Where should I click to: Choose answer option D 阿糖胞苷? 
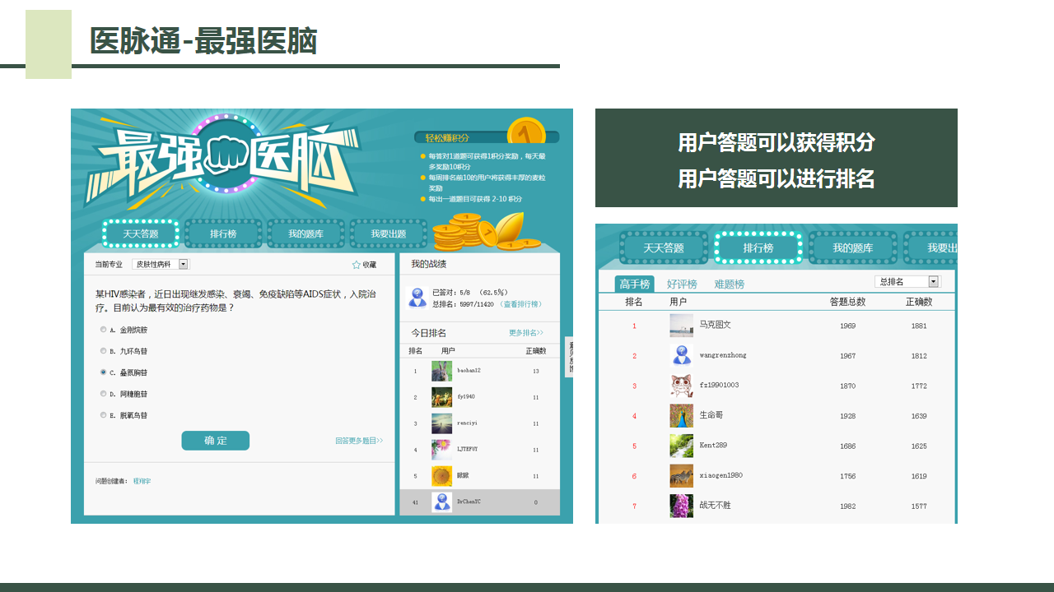(104, 394)
